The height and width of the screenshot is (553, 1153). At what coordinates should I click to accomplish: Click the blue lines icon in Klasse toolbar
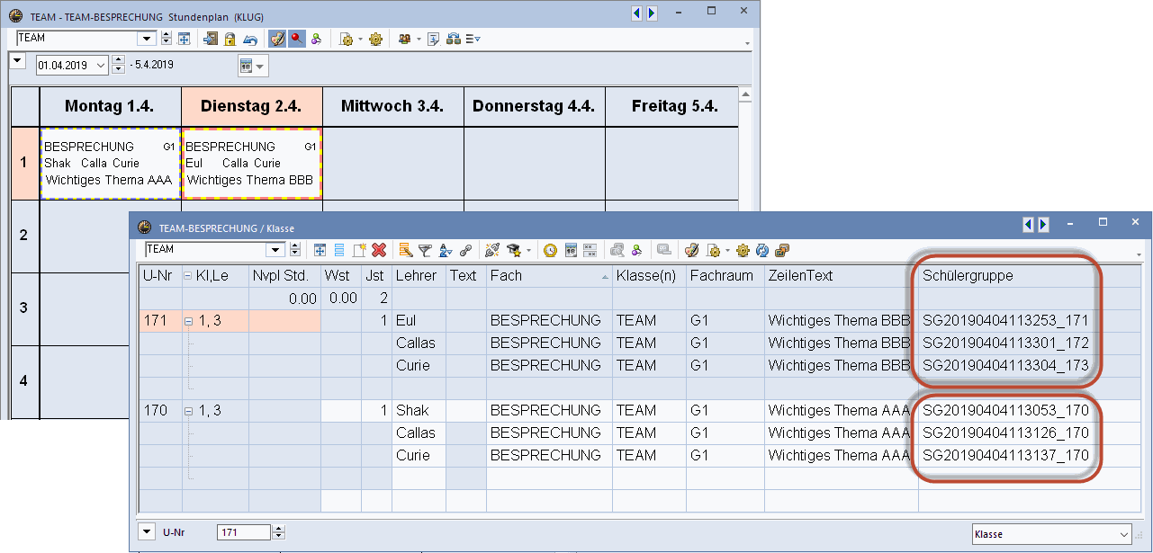point(339,251)
